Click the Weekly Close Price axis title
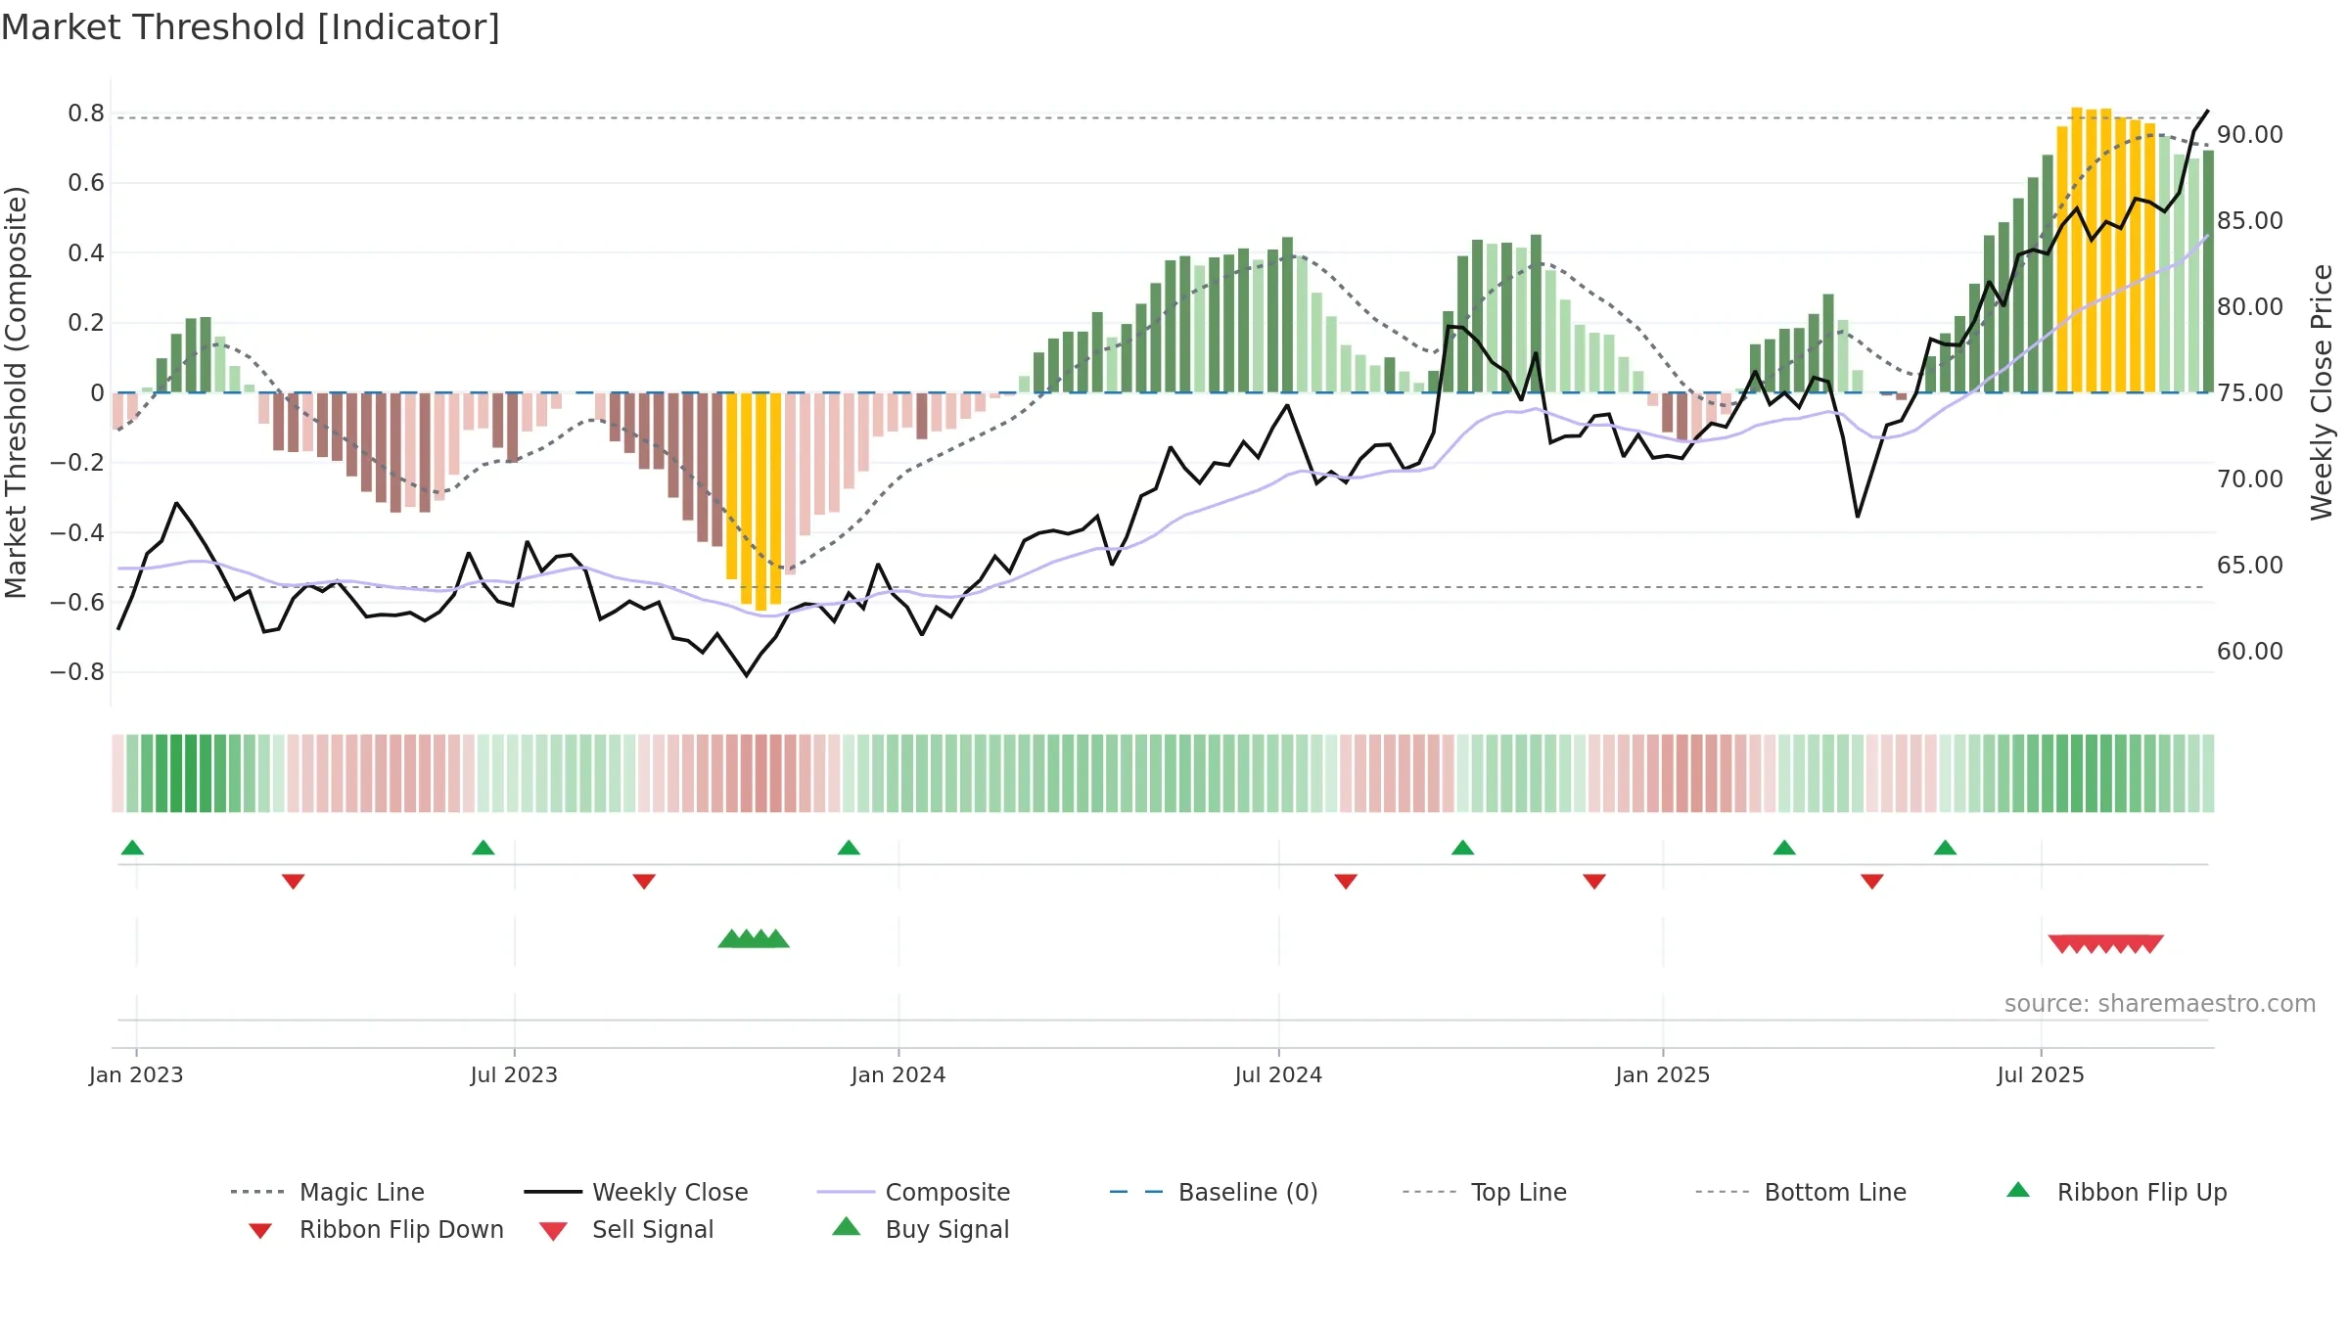This screenshot has width=2349, height=1321. tap(2322, 392)
